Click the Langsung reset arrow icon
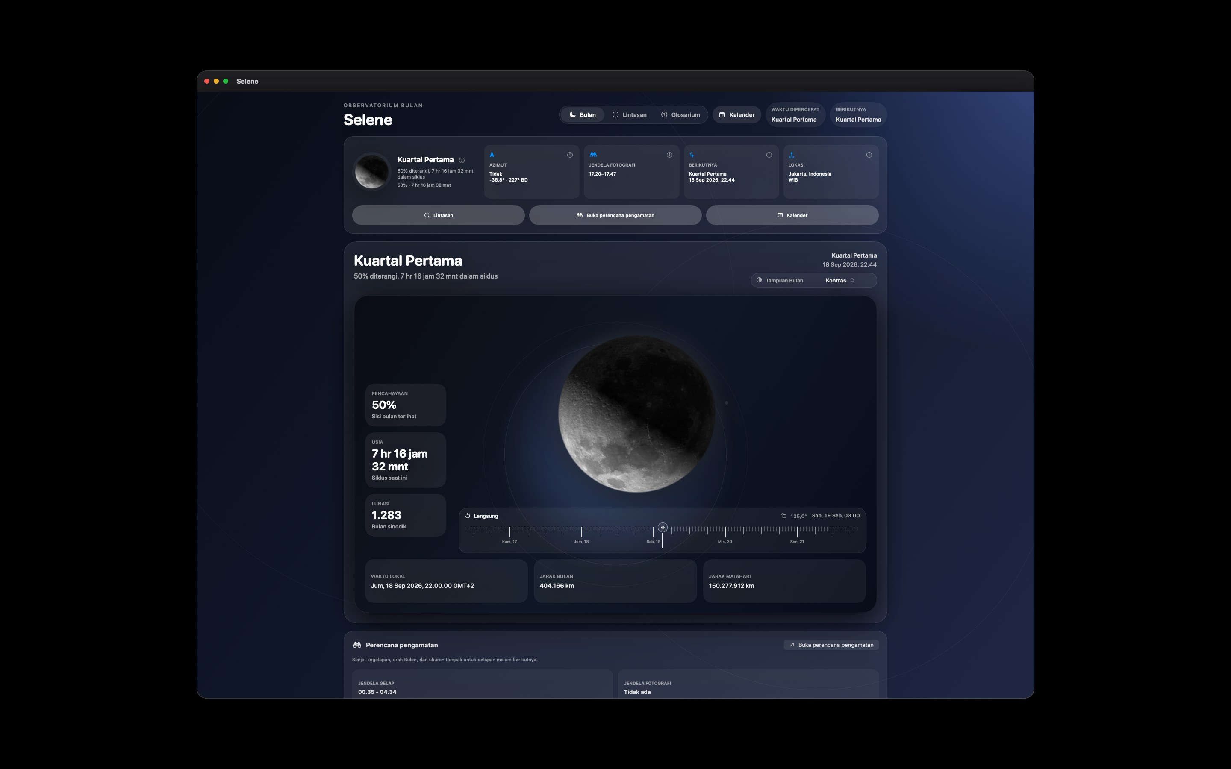This screenshot has width=1231, height=769. pyautogui.click(x=468, y=516)
